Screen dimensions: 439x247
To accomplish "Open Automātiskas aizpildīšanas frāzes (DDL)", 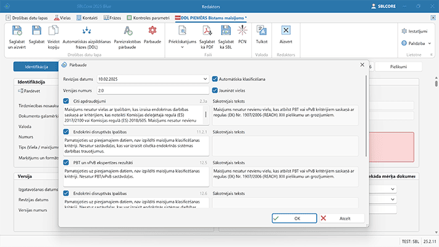I will pos(87,30).
